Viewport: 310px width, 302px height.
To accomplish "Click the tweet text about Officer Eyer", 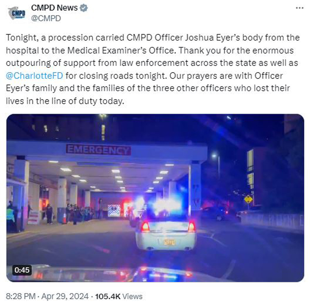I will click(x=153, y=69).
